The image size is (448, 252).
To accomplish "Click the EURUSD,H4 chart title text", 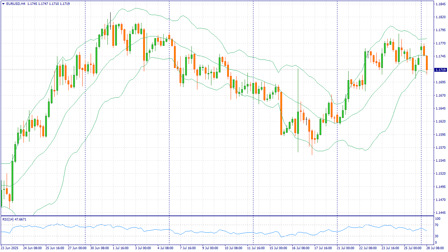I will pos(15,3).
